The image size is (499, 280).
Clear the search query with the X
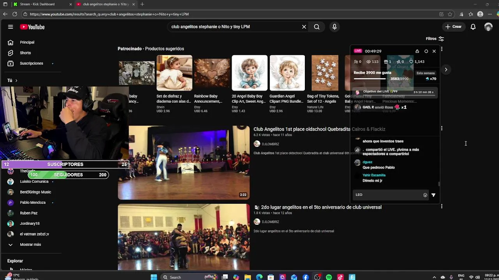point(304,27)
